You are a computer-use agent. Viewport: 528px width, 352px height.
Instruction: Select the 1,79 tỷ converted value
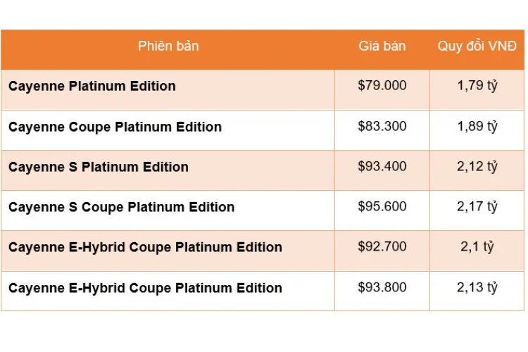[477, 86]
